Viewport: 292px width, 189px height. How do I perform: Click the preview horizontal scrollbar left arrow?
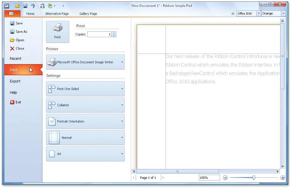pos(134,171)
